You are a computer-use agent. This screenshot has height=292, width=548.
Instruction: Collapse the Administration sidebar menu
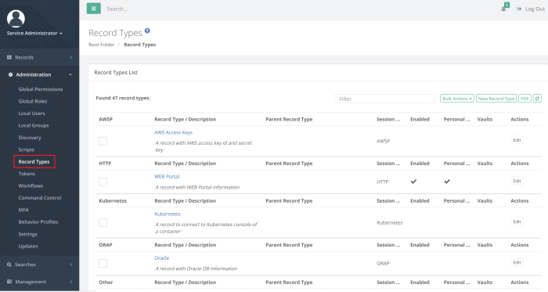[x=39, y=74]
